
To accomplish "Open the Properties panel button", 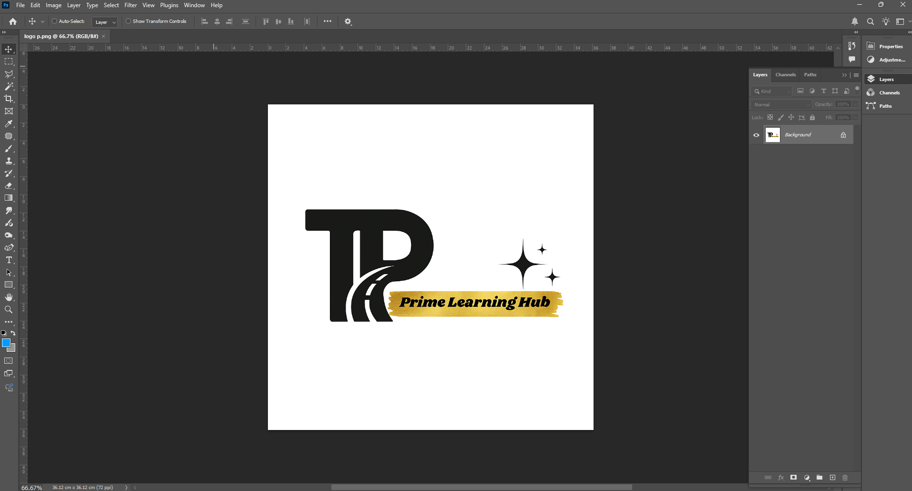I will tap(886, 46).
